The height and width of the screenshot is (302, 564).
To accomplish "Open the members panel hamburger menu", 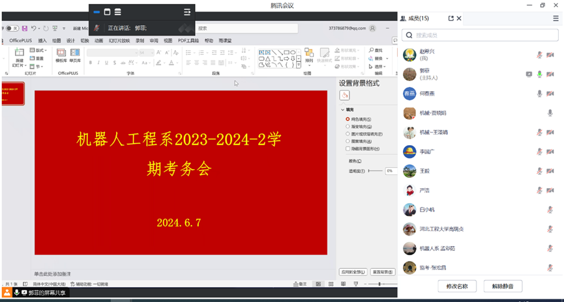I will [x=556, y=18].
